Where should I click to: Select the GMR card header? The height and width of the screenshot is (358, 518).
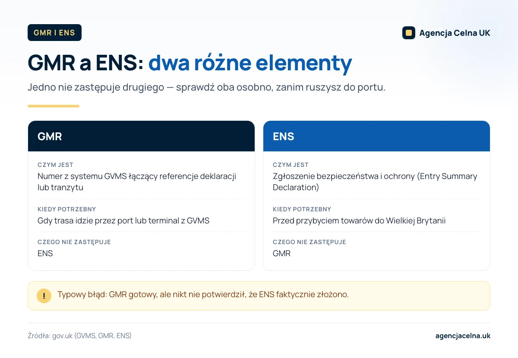pos(141,136)
